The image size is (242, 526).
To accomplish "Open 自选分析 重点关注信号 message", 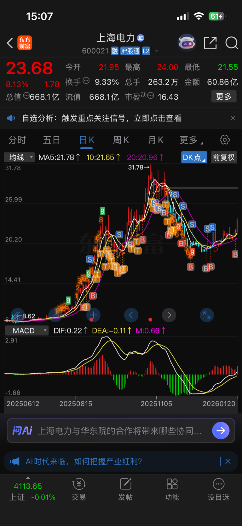I will [102, 118].
